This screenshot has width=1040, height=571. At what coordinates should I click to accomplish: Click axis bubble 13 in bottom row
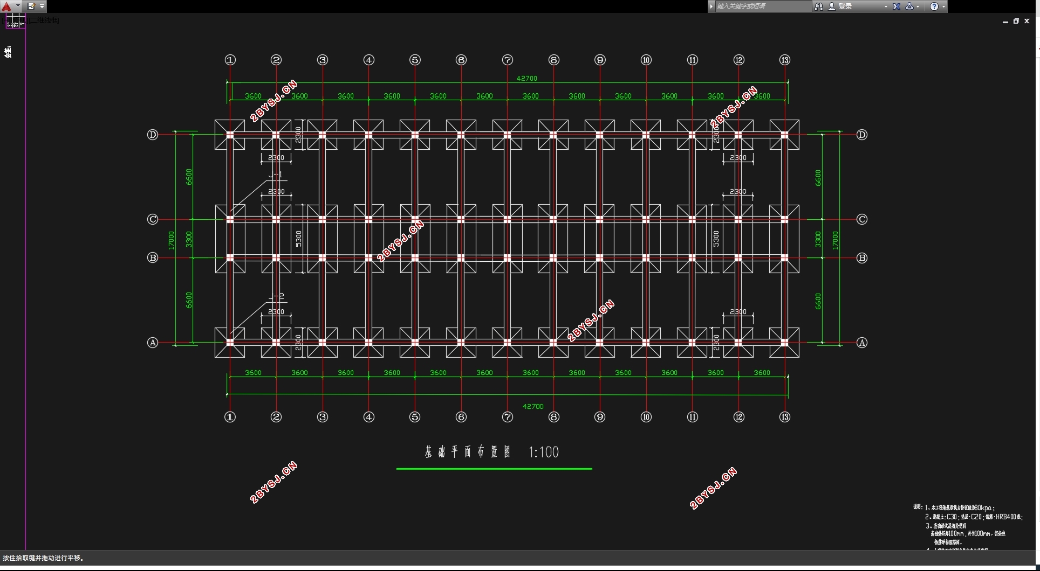785,417
